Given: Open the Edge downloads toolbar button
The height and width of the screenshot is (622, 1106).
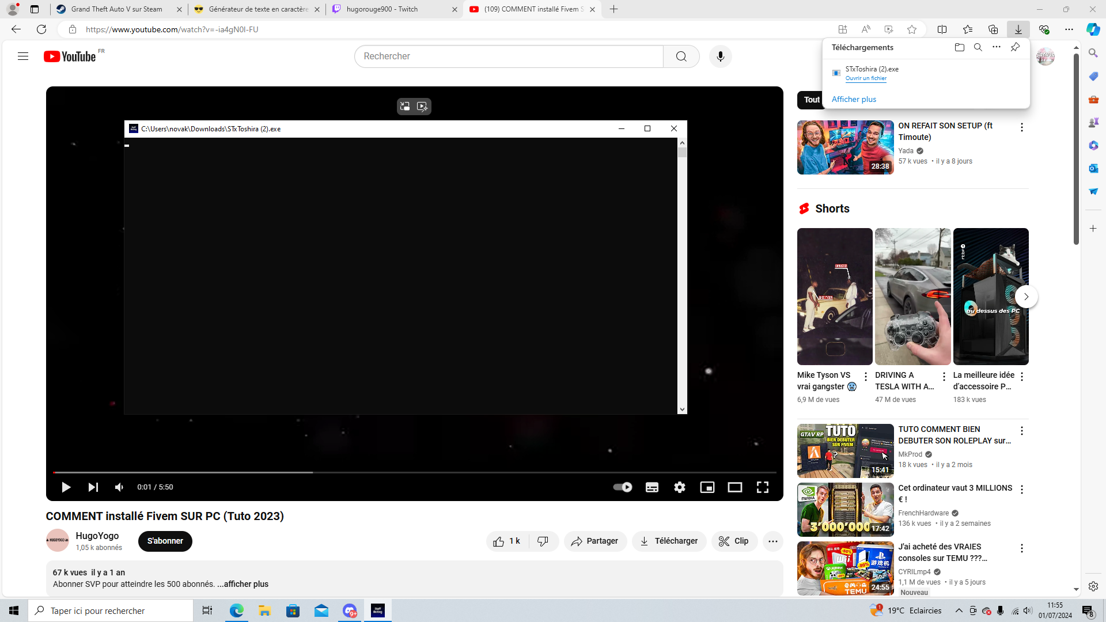Looking at the screenshot, I should (x=1018, y=29).
